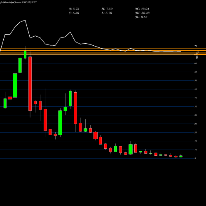Click the close price value C: 6.50
Image resolution: width=206 pixels, height=206 pixels.
(74, 13)
